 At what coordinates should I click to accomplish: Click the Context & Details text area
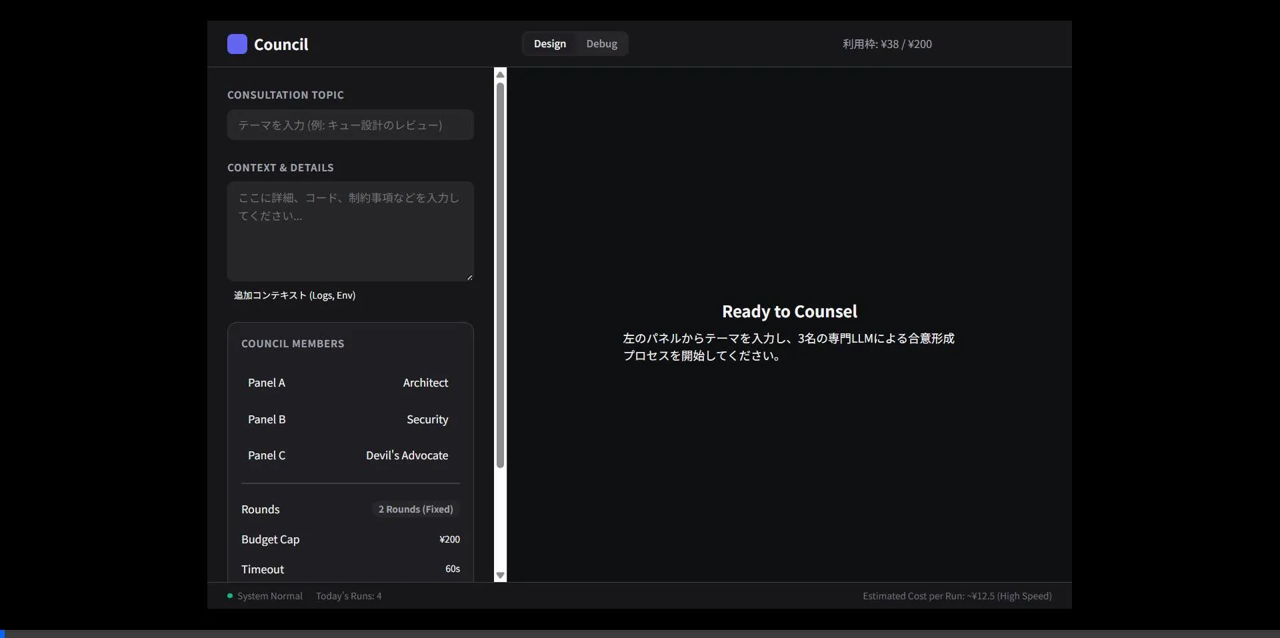click(350, 231)
